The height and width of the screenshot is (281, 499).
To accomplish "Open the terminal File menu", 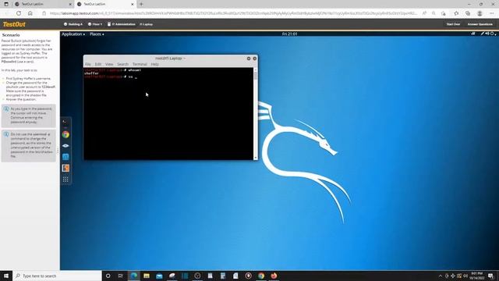I will click(x=88, y=64).
